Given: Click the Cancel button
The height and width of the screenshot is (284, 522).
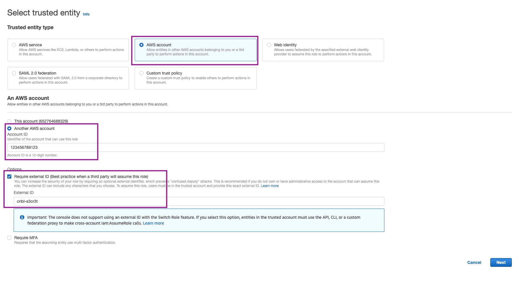Looking at the screenshot, I should [474, 262].
